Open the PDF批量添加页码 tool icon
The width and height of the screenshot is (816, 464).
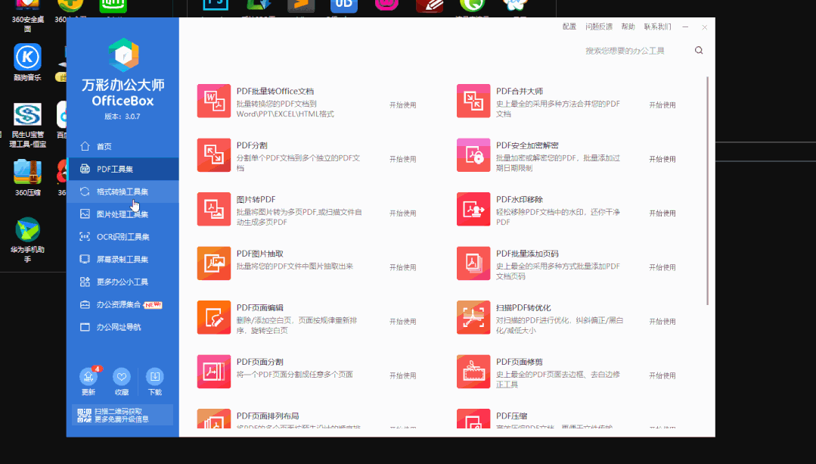pyautogui.click(x=473, y=263)
